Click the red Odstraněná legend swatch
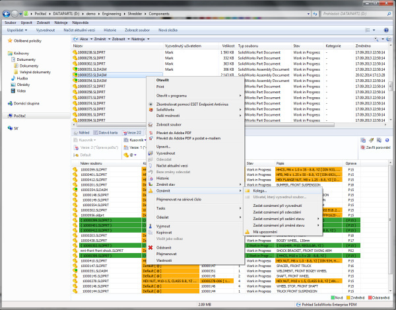 click(x=370, y=297)
